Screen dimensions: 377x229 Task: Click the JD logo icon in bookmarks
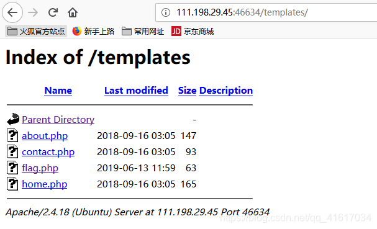tap(176, 31)
